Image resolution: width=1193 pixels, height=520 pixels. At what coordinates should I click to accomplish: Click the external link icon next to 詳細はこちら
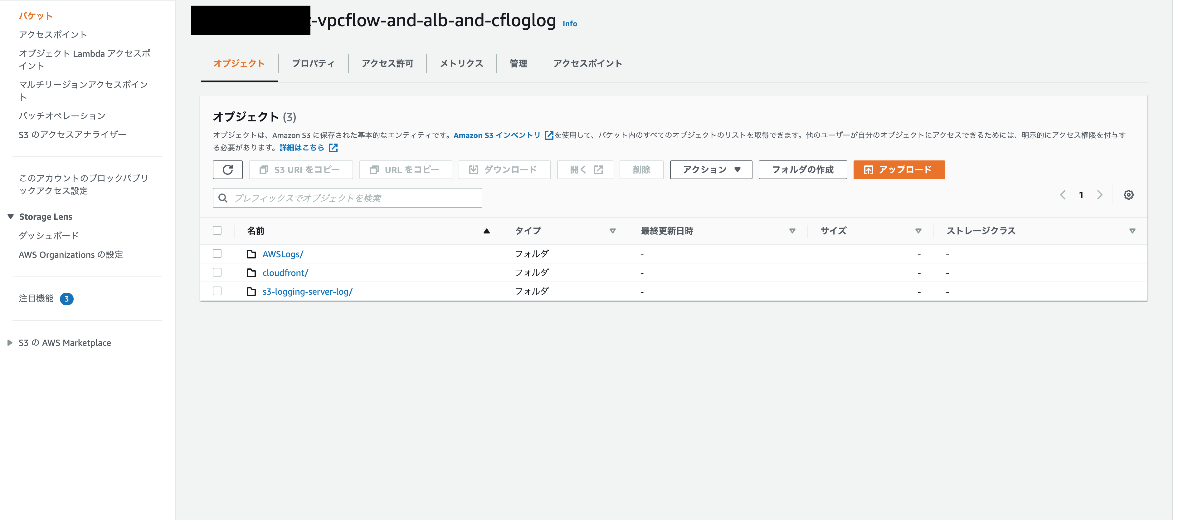coord(333,148)
